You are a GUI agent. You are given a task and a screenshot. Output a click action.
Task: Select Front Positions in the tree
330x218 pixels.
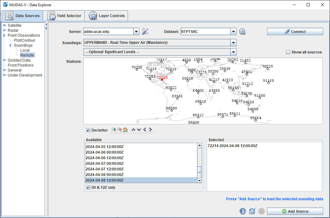click(21, 65)
